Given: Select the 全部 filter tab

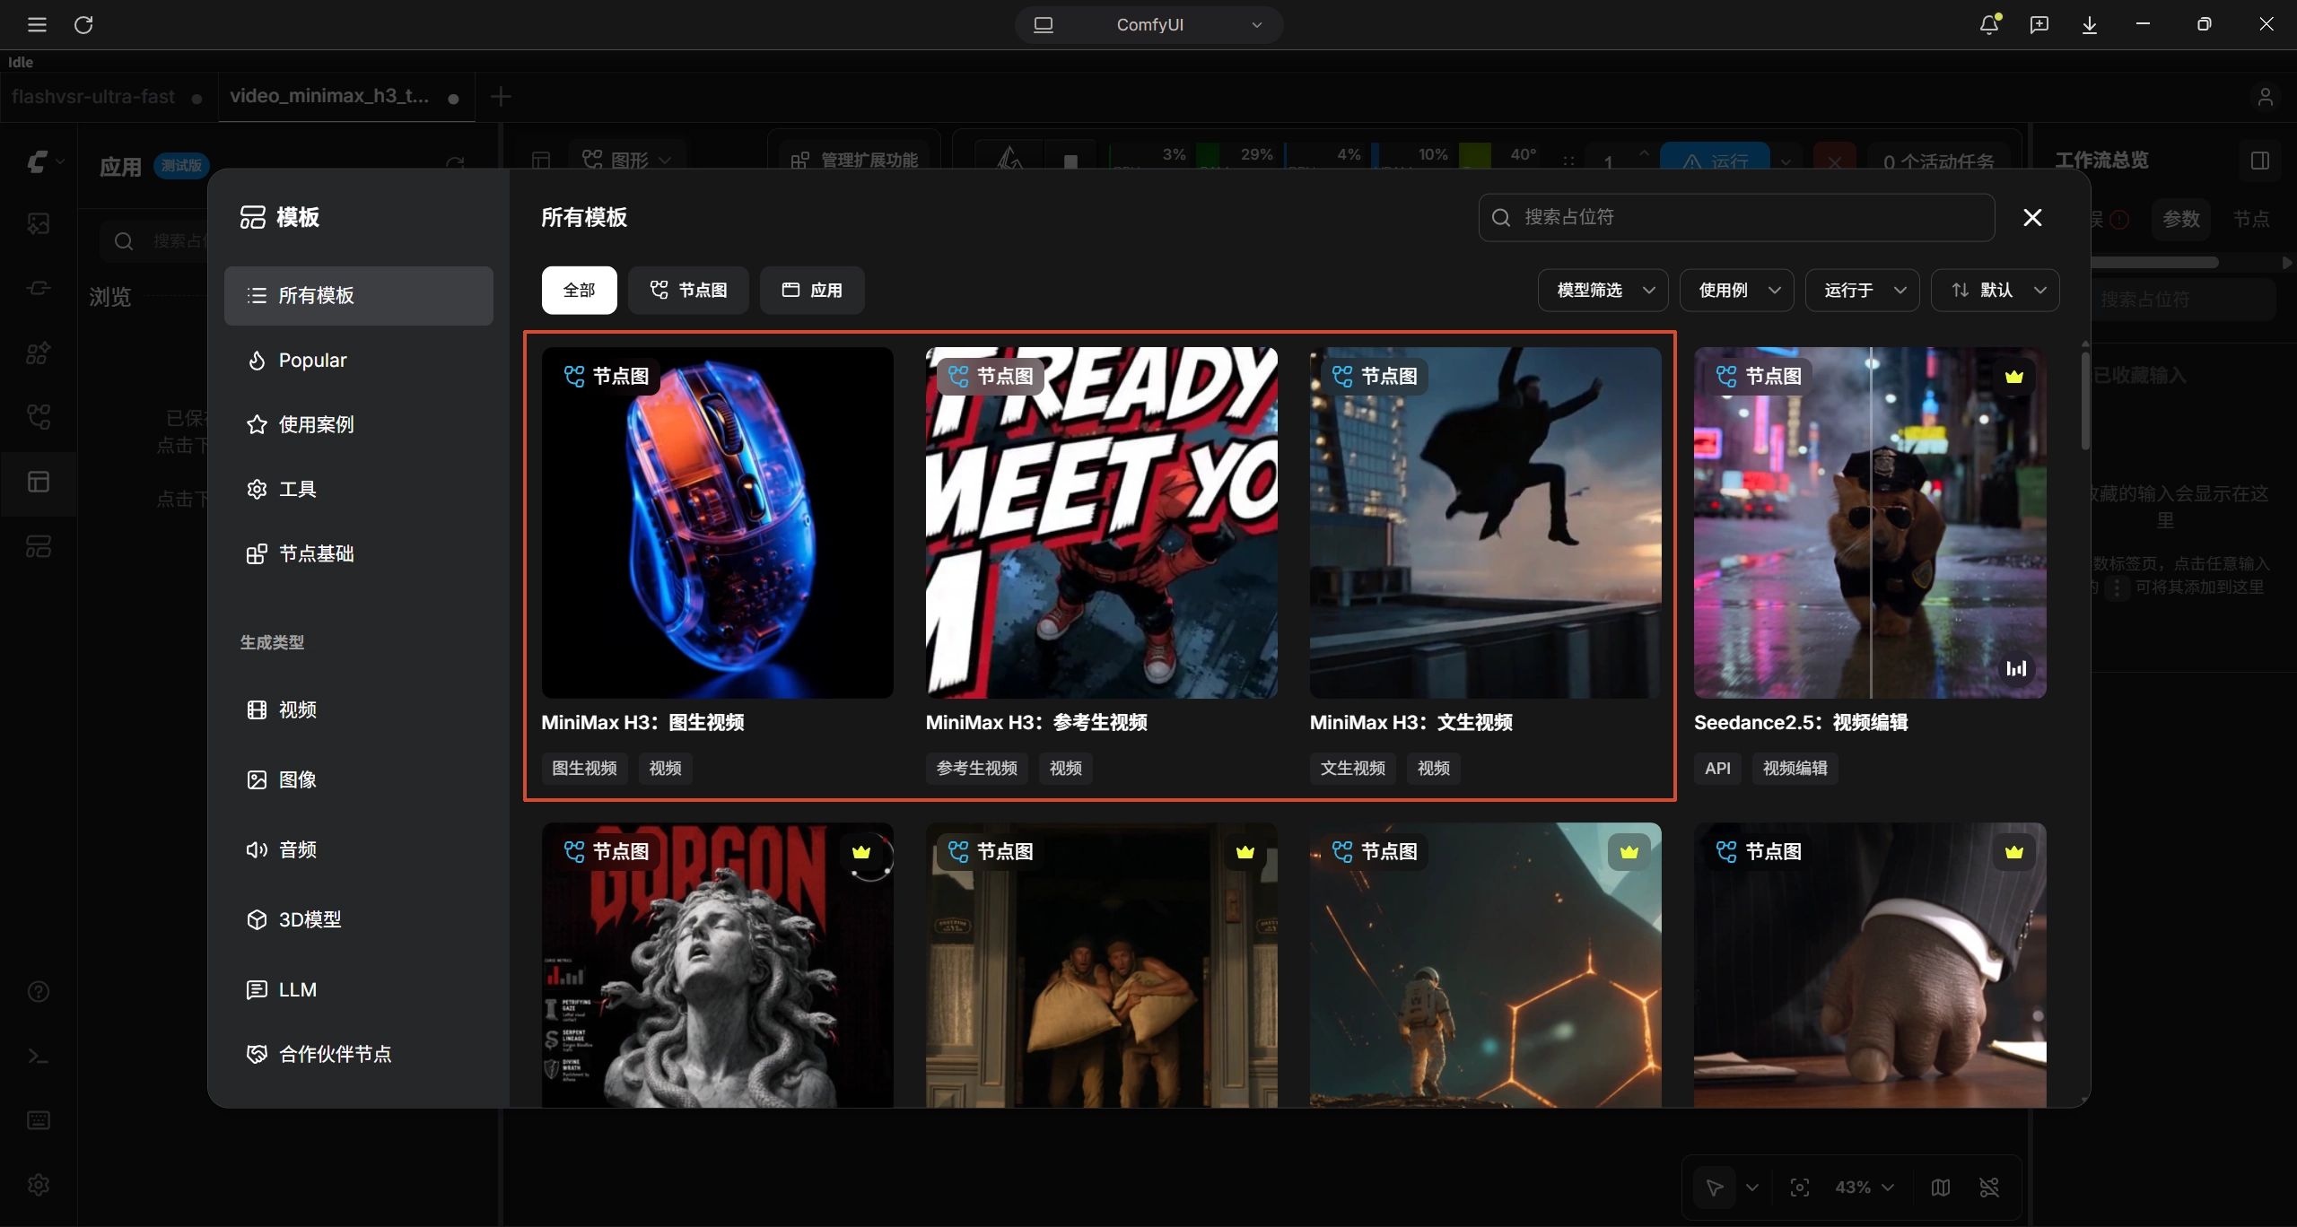Looking at the screenshot, I should point(580,290).
